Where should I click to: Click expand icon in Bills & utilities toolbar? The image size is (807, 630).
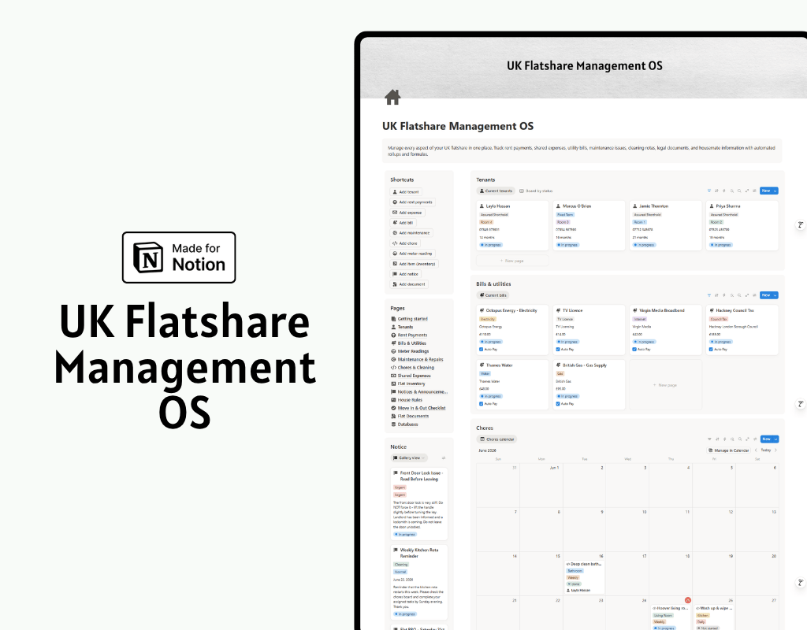tap(747, 295)
